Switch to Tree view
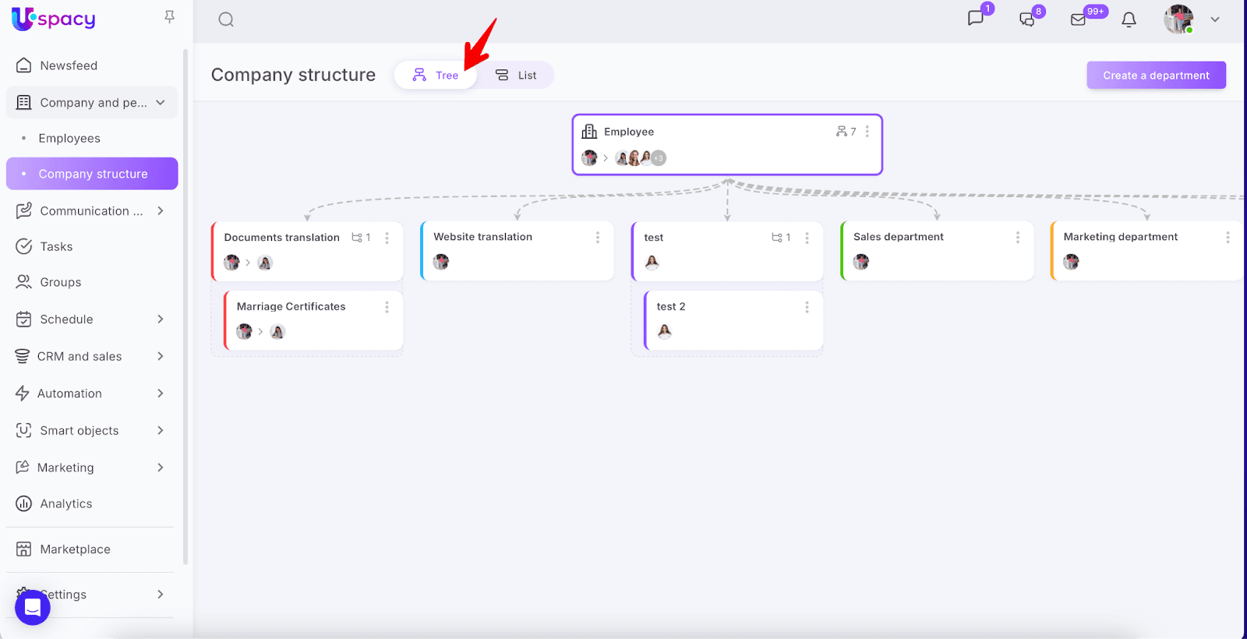 tap(436, 76)
